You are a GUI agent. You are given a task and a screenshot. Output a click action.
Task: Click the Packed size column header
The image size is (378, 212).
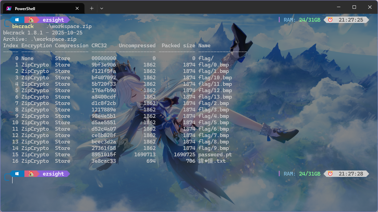point(178,46)
